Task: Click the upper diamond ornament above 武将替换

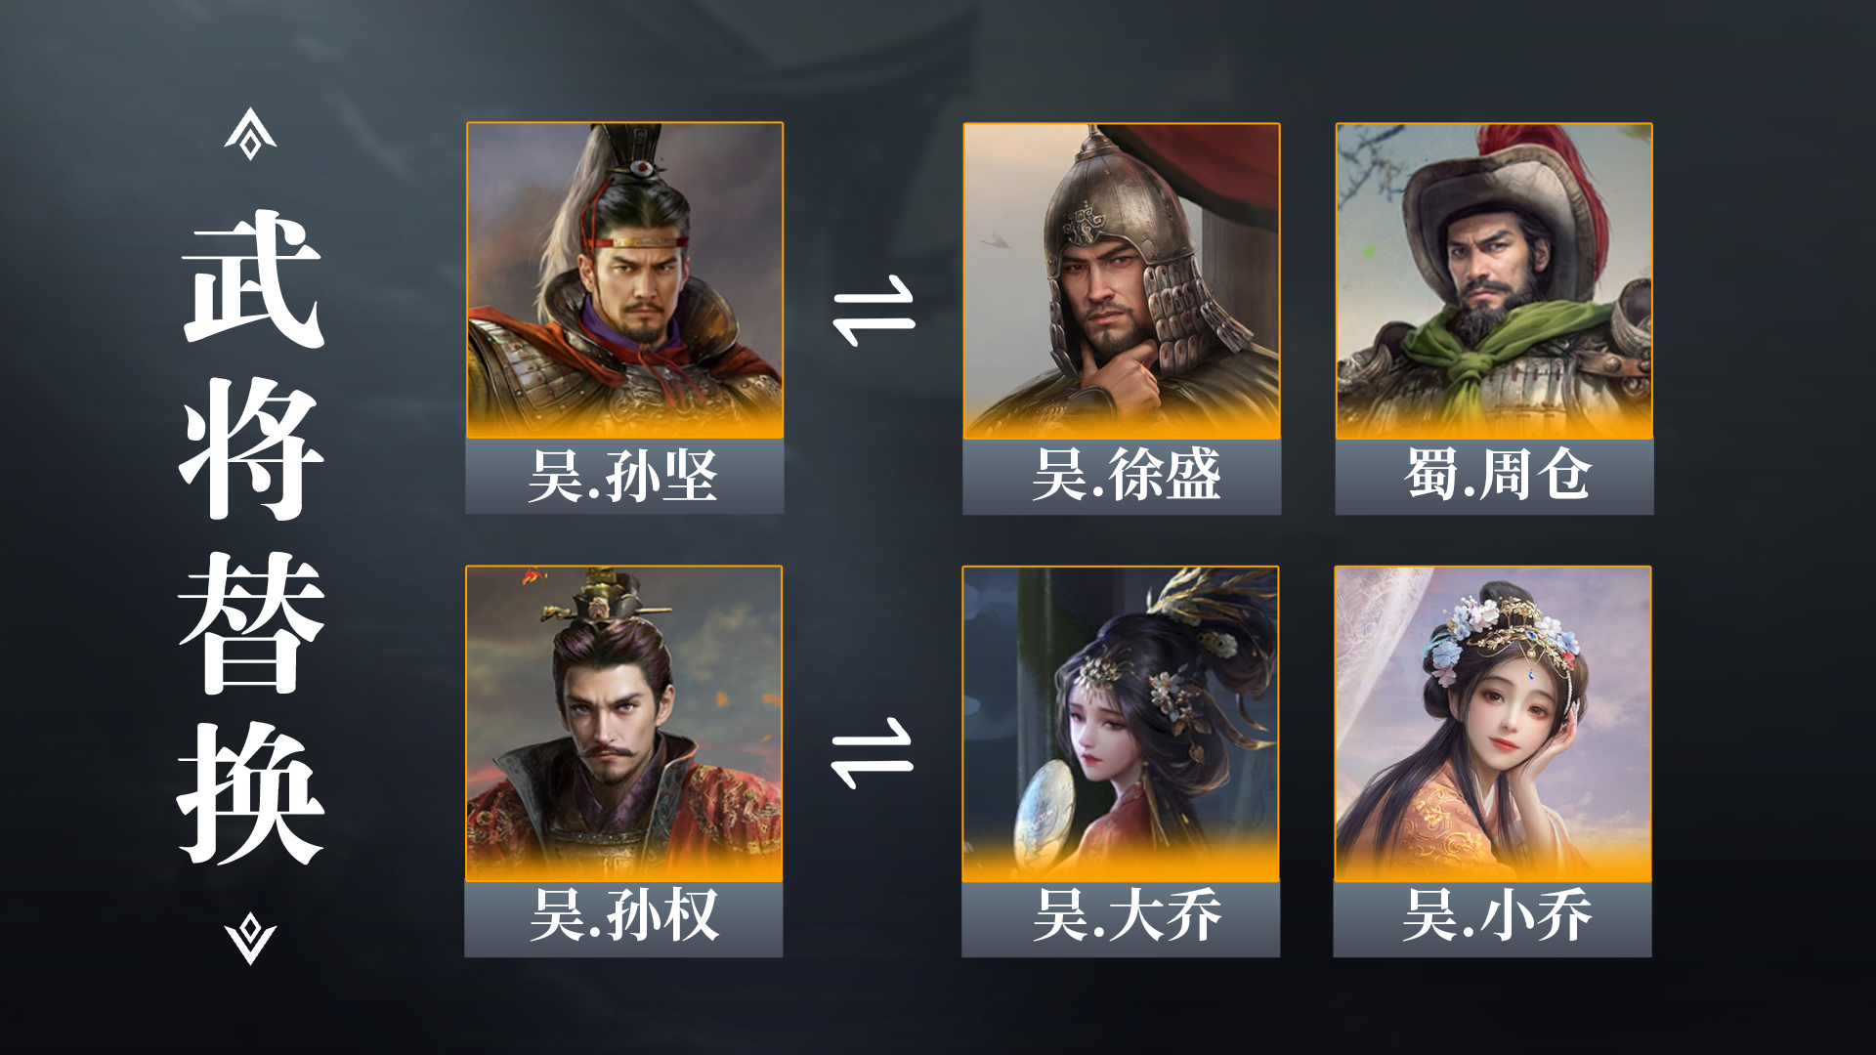Action: (250, 134)
